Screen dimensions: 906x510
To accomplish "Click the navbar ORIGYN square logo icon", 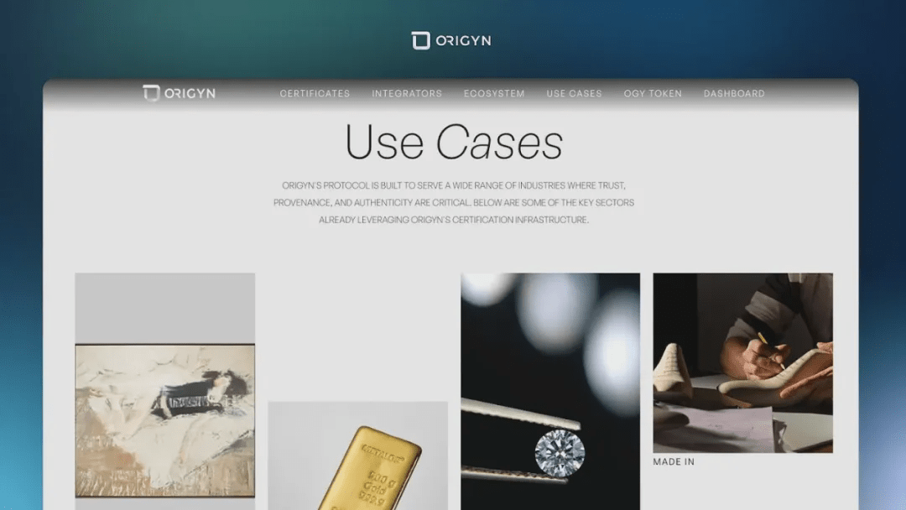I will [x=151, y=93].
